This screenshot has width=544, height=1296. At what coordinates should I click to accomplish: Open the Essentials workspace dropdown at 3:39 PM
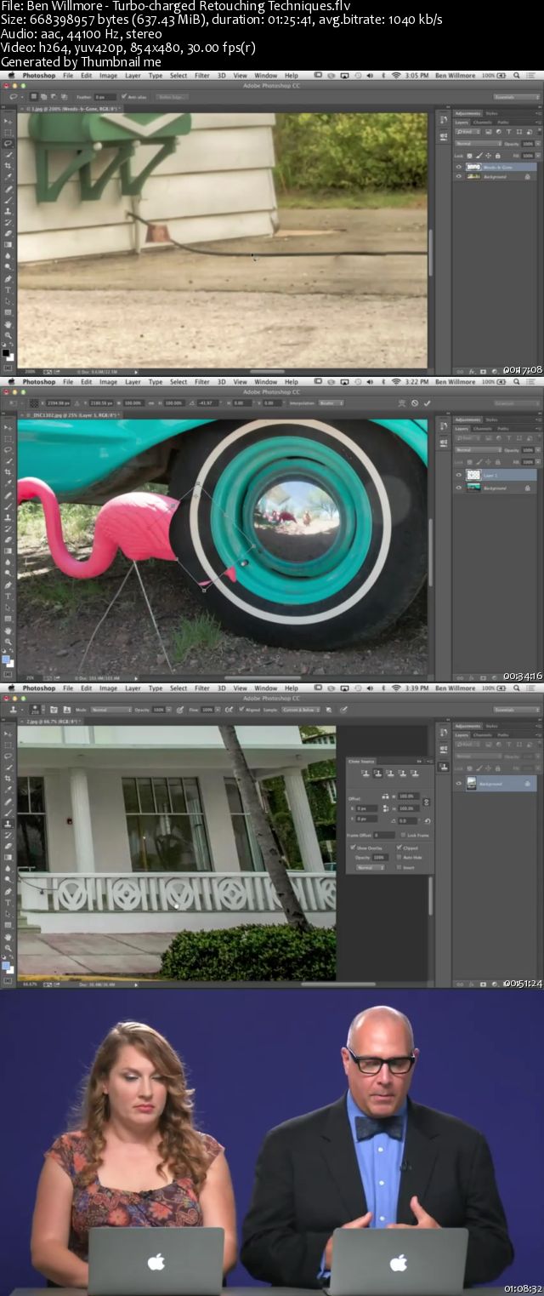(517, 710)
